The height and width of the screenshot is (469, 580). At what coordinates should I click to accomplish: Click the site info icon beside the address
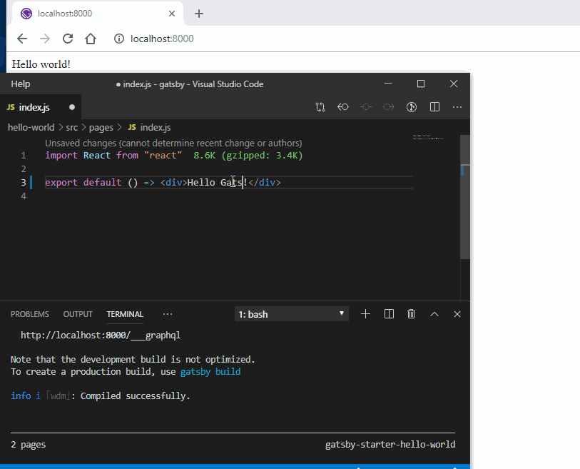tap(118, 39)
